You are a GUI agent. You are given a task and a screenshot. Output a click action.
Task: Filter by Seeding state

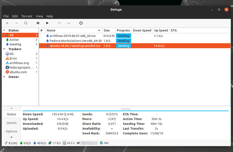point(15,44)
